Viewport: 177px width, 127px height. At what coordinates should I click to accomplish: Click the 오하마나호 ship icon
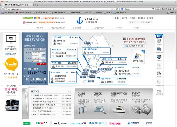tap(55, 41)
